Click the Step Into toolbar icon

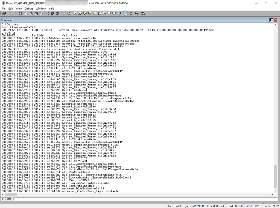(47, 13)
